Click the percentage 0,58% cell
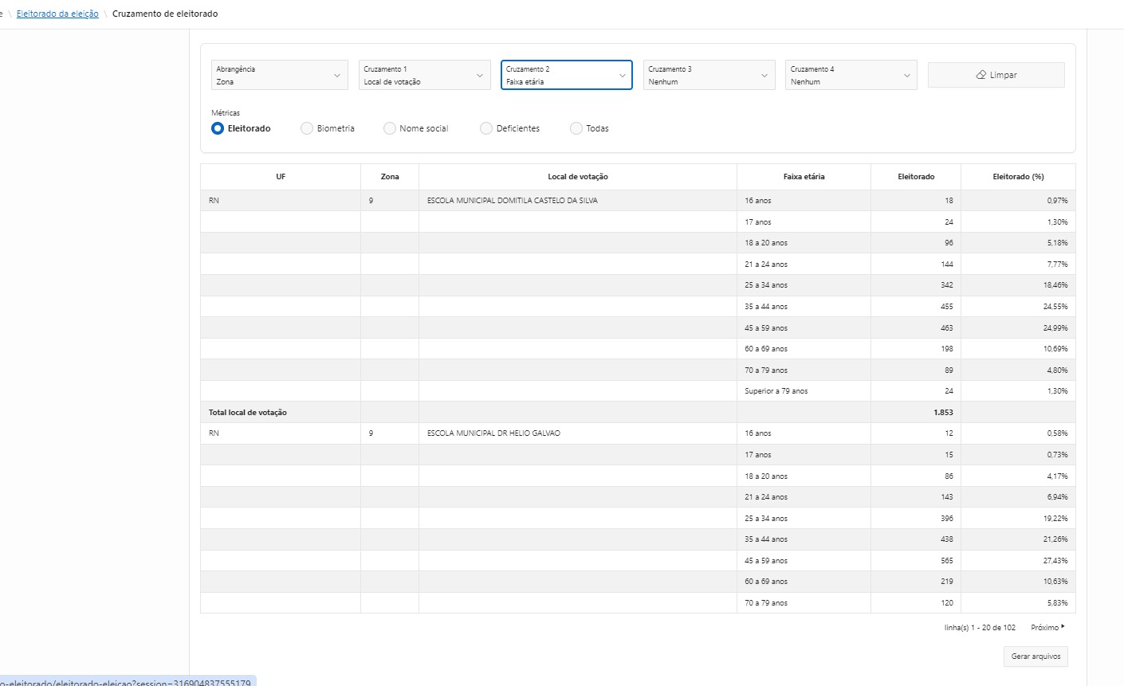Viewport: 1124px width, 686px height. coord(1018,433)
